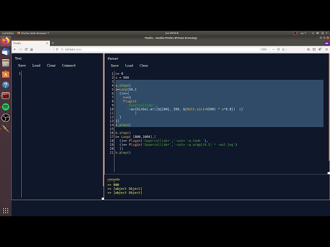Open Spotify from the dock
This screenshot has width=330, height=247.
pyautogui.click(x=6, y=107)
